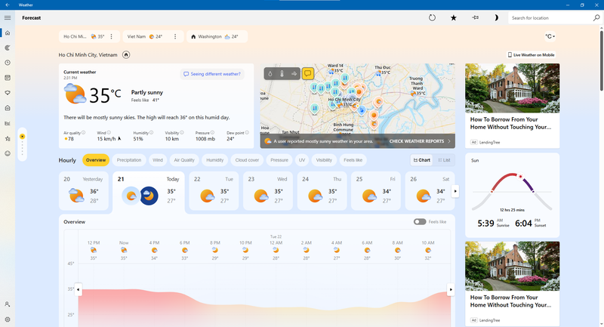Click Seeing different weather? button
The width and height of the screenshot is (604, 327).
click(212, 74)
